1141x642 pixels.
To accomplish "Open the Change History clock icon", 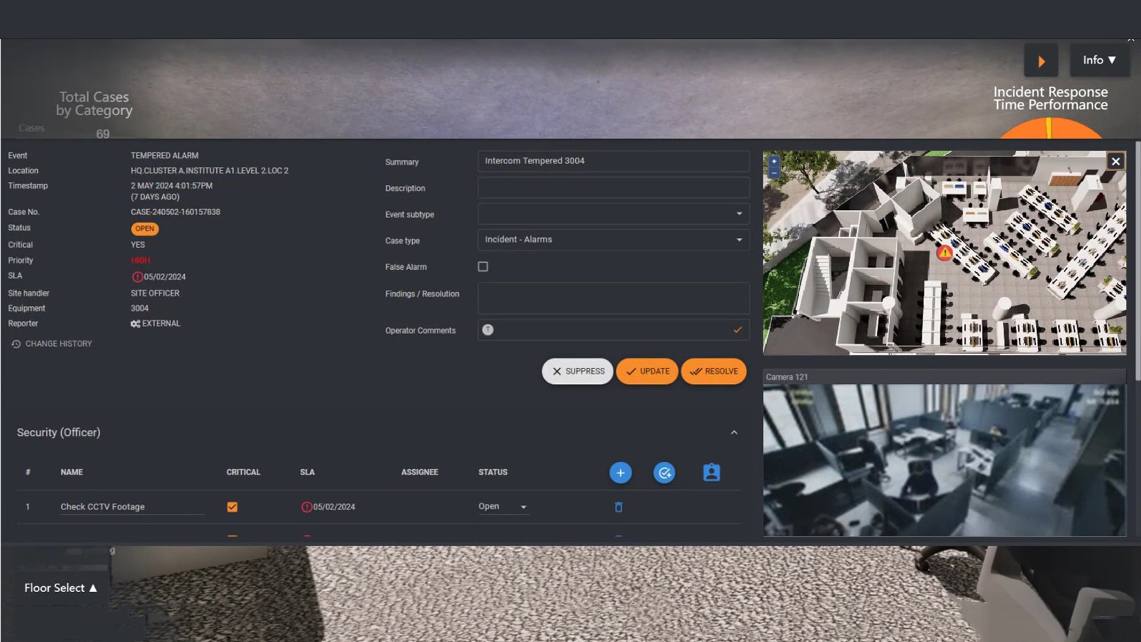I will point(16,344).
